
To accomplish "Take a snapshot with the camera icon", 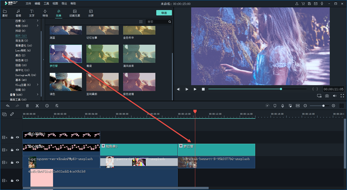I will click(x=327, y=96).
